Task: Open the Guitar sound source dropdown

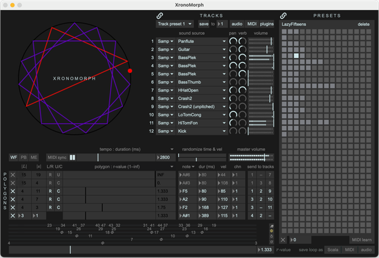Action: [202, 50]
